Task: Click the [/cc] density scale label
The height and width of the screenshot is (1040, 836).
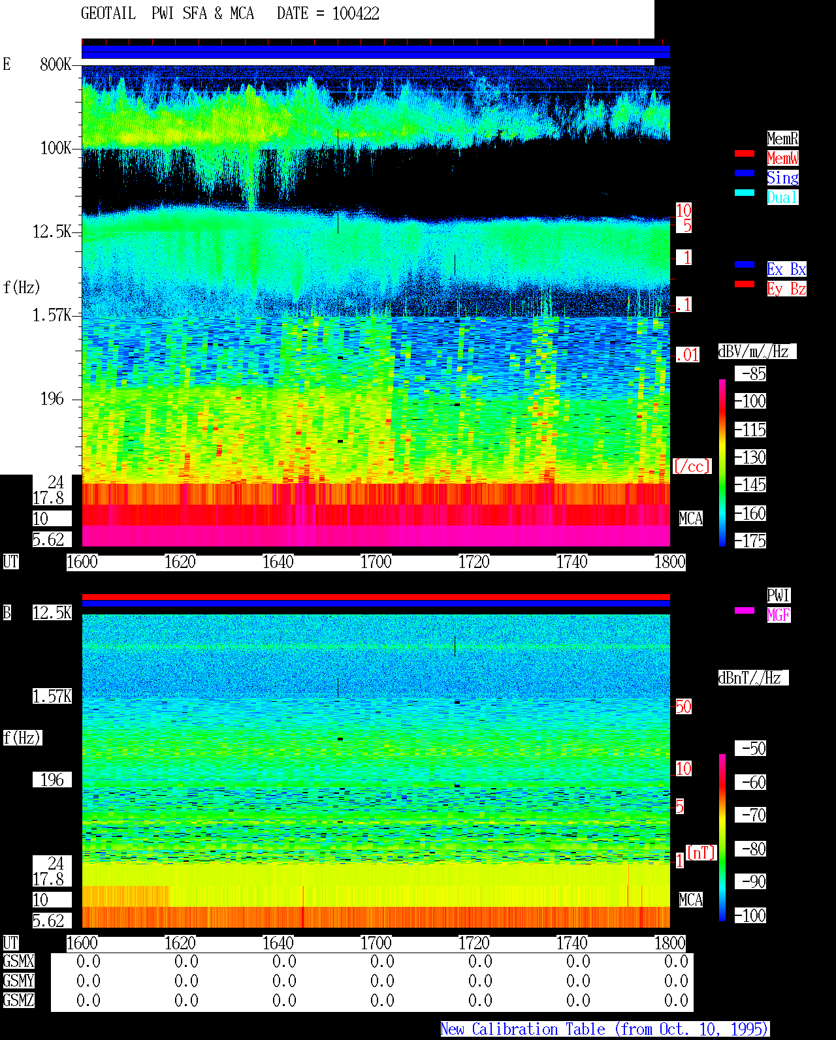Action: point(692,467)
